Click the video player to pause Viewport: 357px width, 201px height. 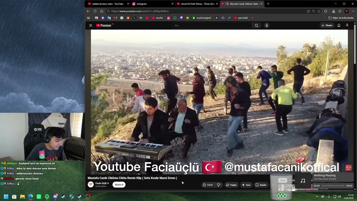[219, 102]
